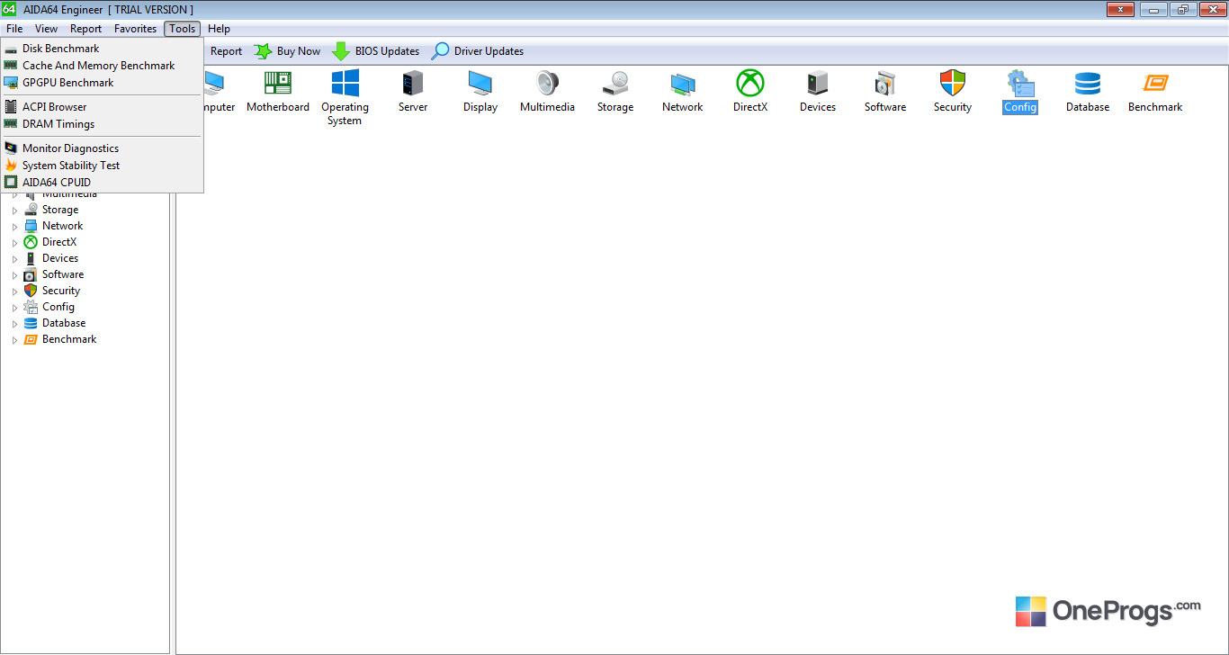Select Devices in the left tree
Viewport: 1229px width, 655px height.
tap(60, 258)
